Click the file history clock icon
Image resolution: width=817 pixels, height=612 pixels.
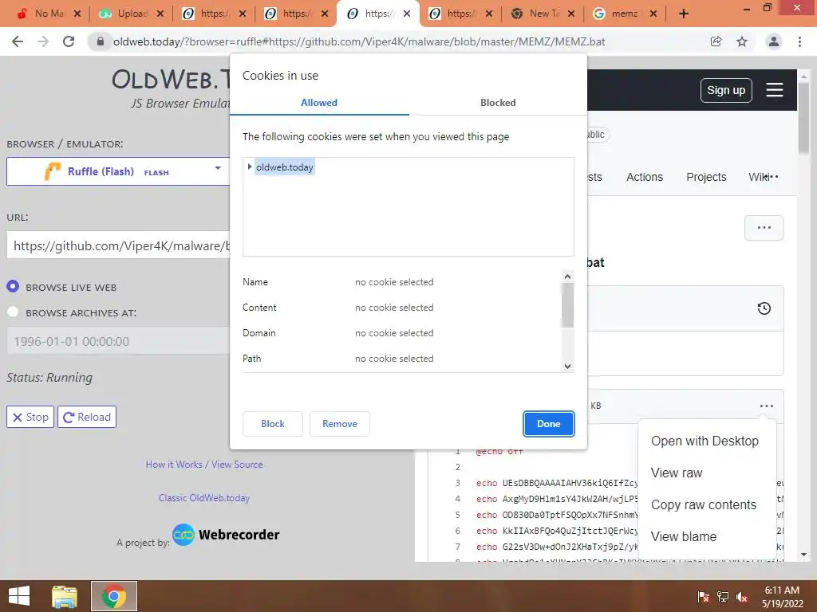(764, 308)
